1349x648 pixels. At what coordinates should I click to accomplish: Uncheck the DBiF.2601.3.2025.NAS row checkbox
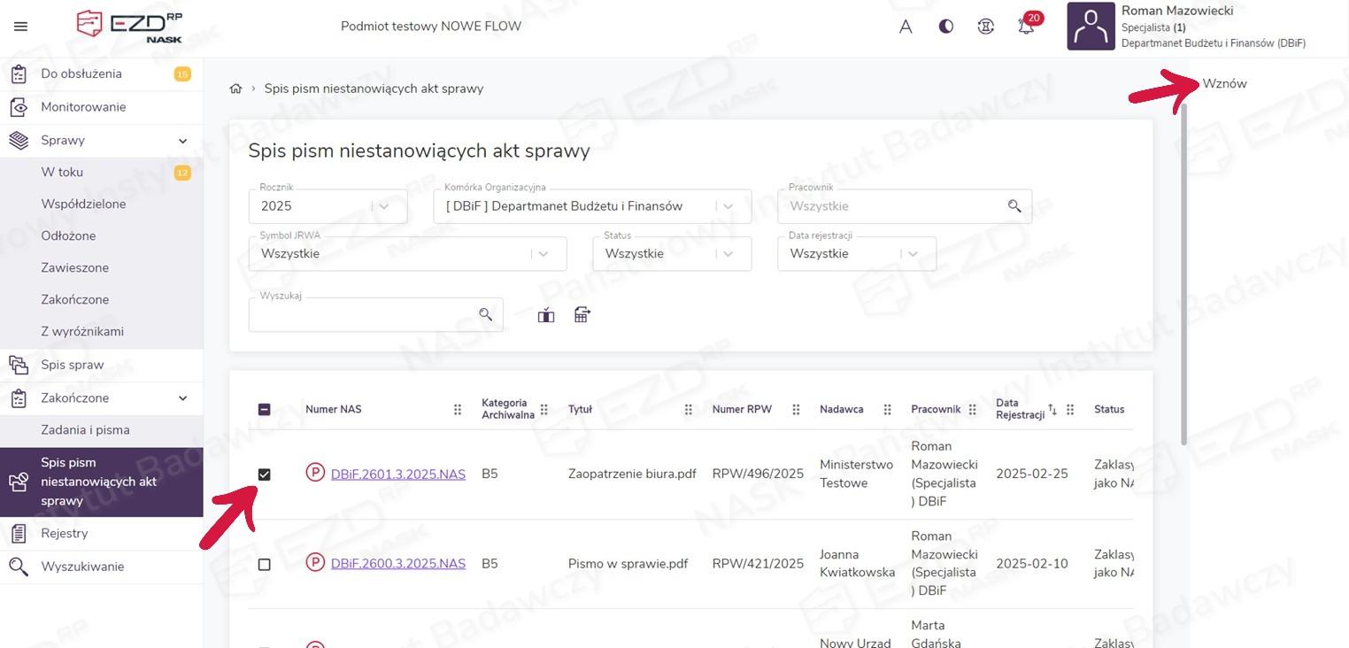(264, 474)
